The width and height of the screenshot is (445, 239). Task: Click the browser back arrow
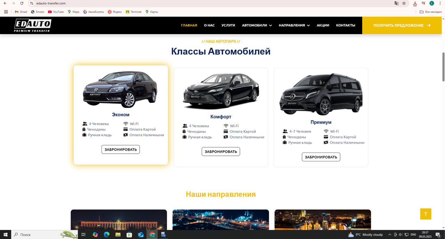tap(5, 3)
